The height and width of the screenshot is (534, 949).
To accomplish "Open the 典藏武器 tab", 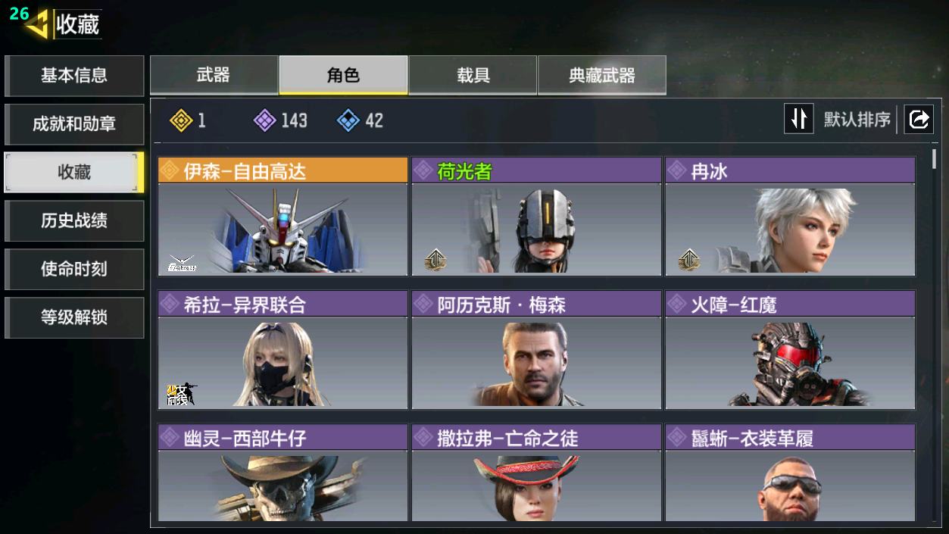I will coord(602,75).
